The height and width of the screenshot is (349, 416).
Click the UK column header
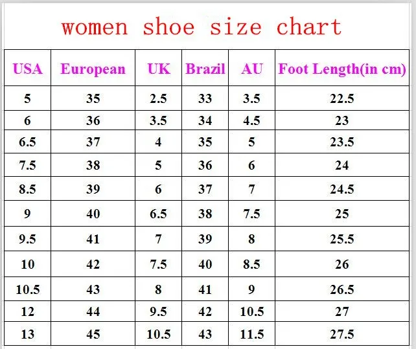(158, 68)
